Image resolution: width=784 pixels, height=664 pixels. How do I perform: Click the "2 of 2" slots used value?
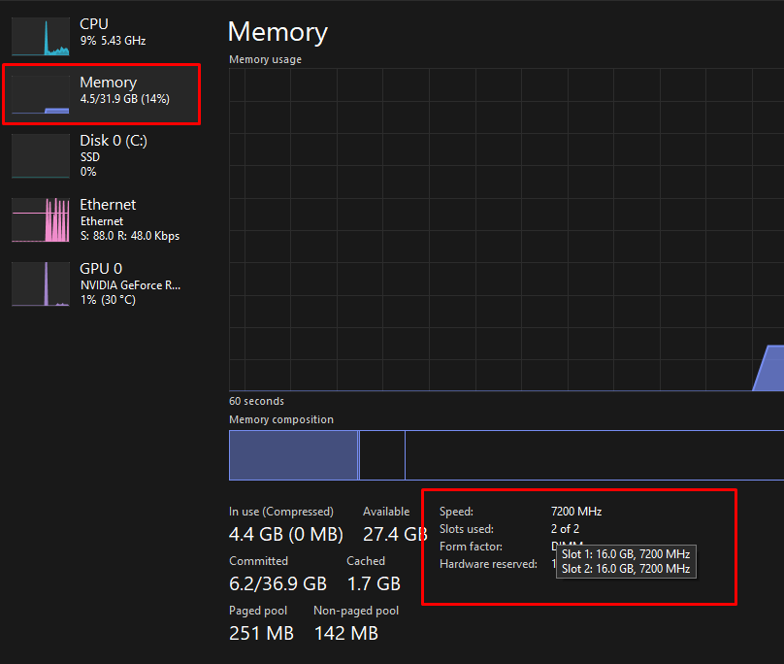click(x=565, y=529)
